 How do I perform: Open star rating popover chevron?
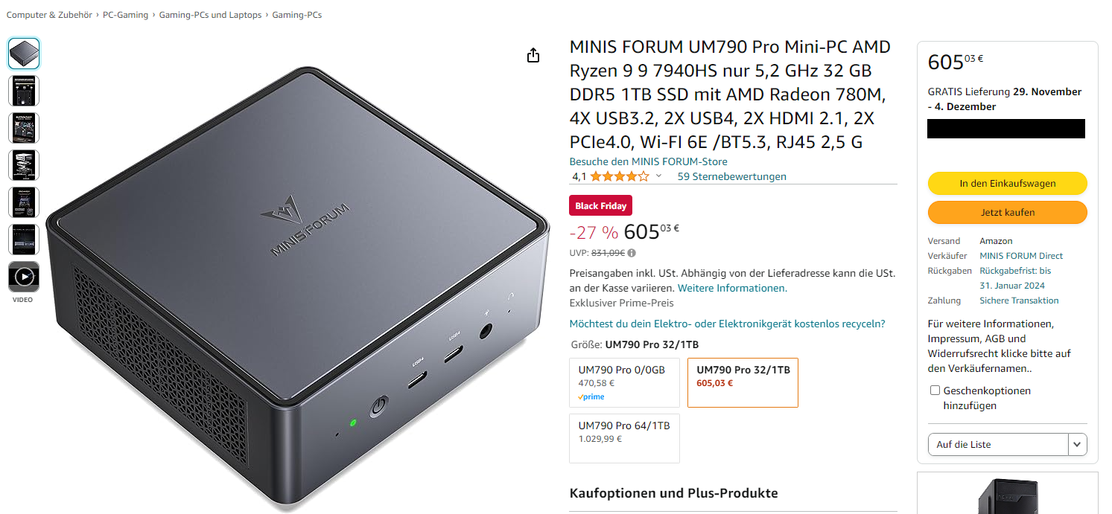[x=658, y=176]
